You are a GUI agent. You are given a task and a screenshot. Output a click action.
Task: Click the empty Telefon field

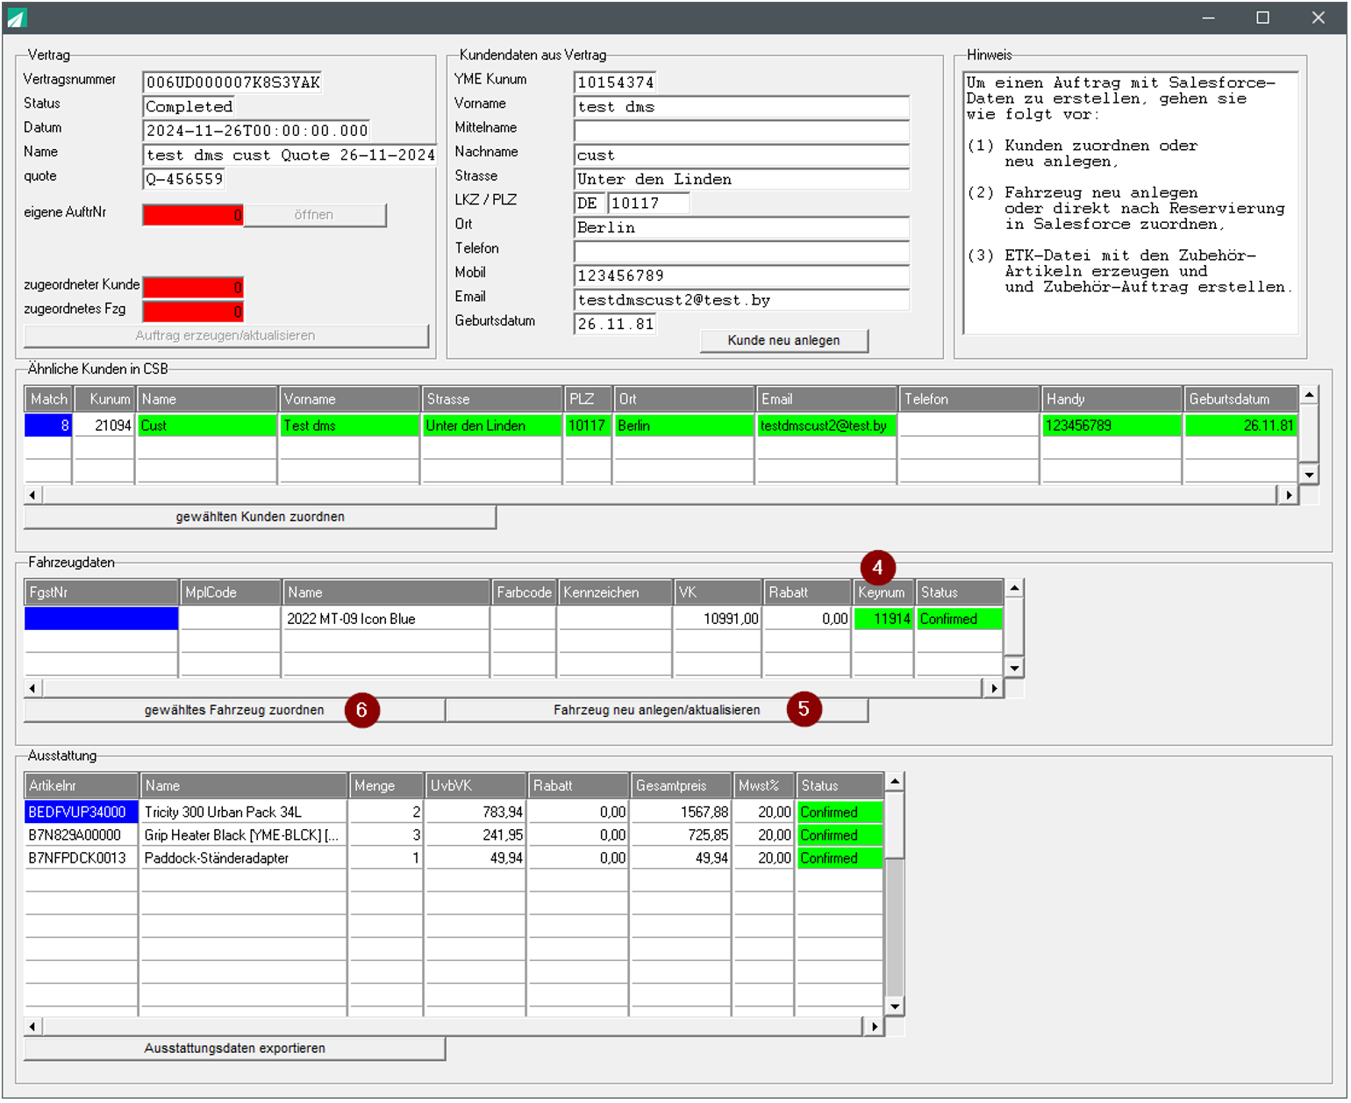tap(741, 252)
